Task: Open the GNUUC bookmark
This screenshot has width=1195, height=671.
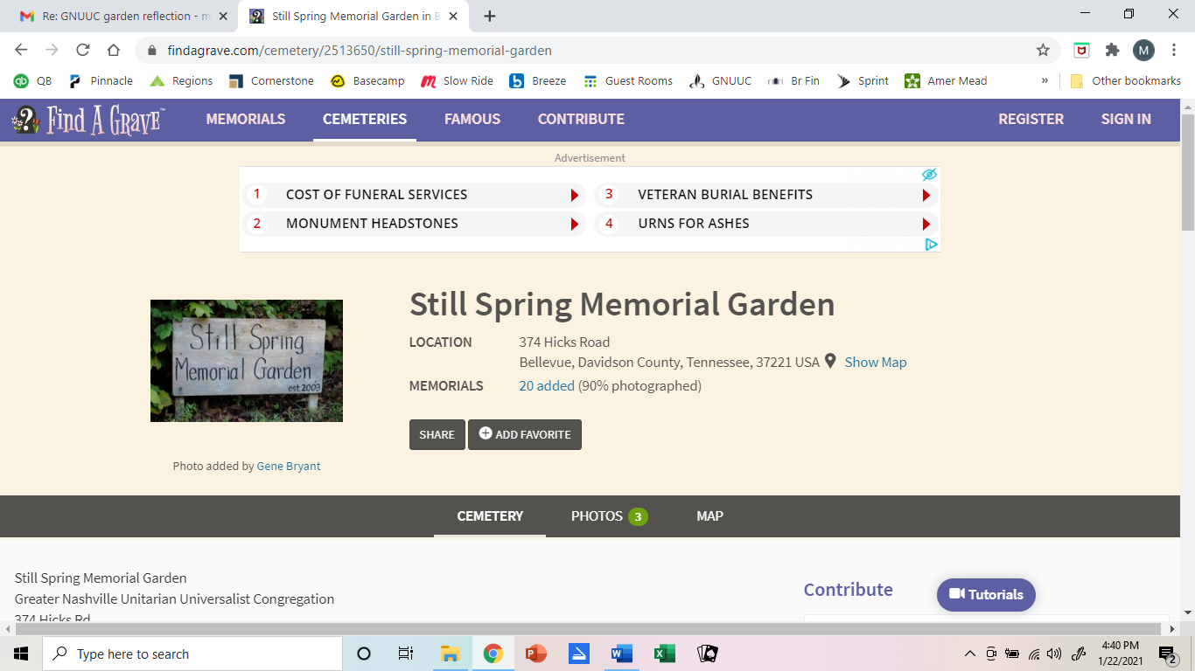Action: click(x=721, y=80)
